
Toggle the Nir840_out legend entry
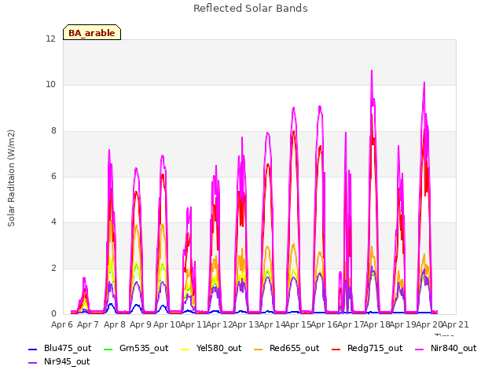pos(446,348)
